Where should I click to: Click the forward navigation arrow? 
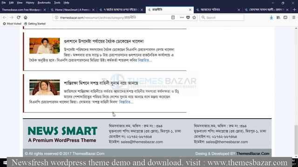click(x=11, y=18)
